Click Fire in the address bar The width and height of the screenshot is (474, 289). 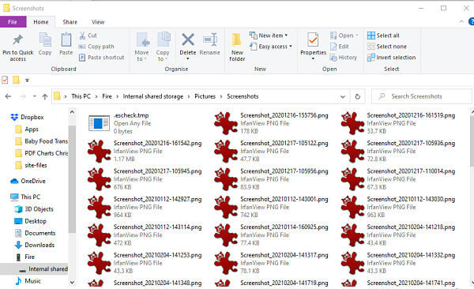[x=107, y=96]
